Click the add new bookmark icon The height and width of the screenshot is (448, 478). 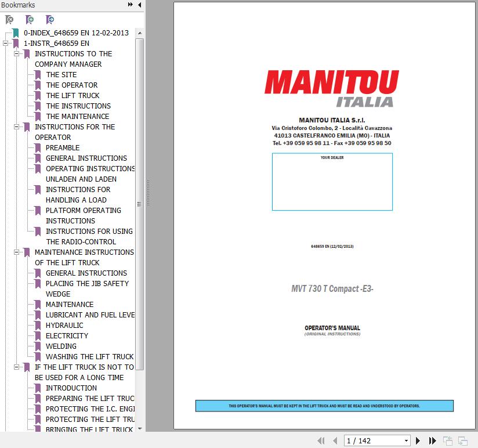(x=30, y=20)
